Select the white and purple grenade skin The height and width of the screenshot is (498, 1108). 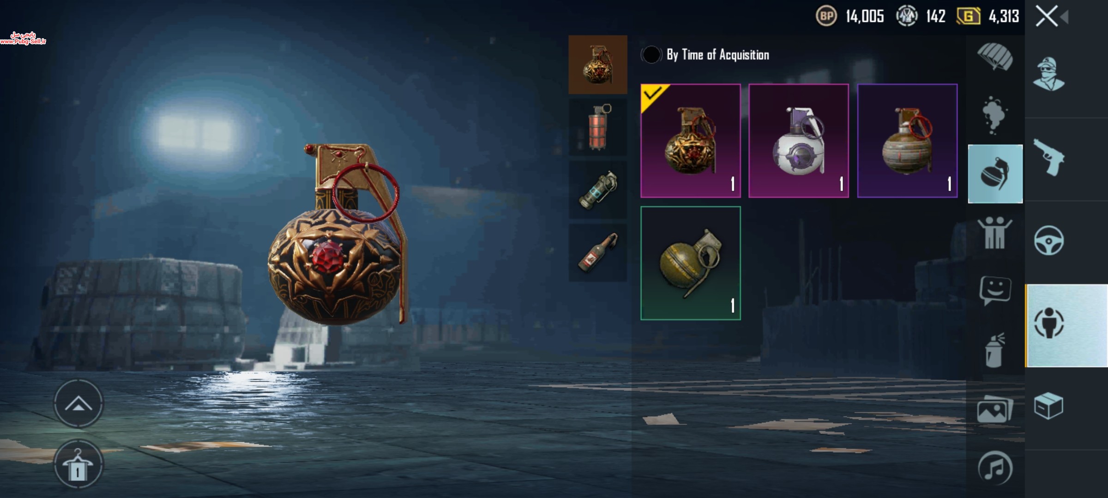click(799, 141)
